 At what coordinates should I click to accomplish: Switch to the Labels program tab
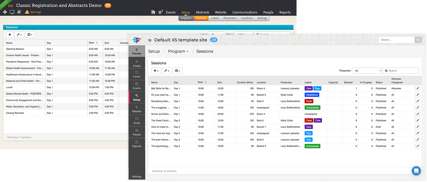pos(215,18)
